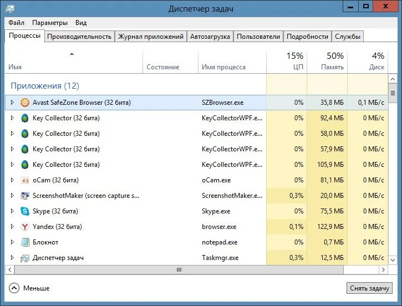The image size is (402, 306).
Task: Select the ScreenshotMaker.e... process name
Action: 232,196
